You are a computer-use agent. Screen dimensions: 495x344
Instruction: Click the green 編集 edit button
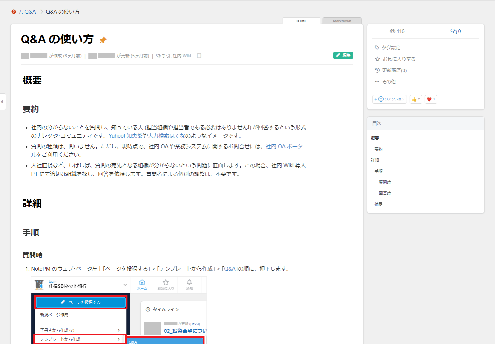pos(343,55)
